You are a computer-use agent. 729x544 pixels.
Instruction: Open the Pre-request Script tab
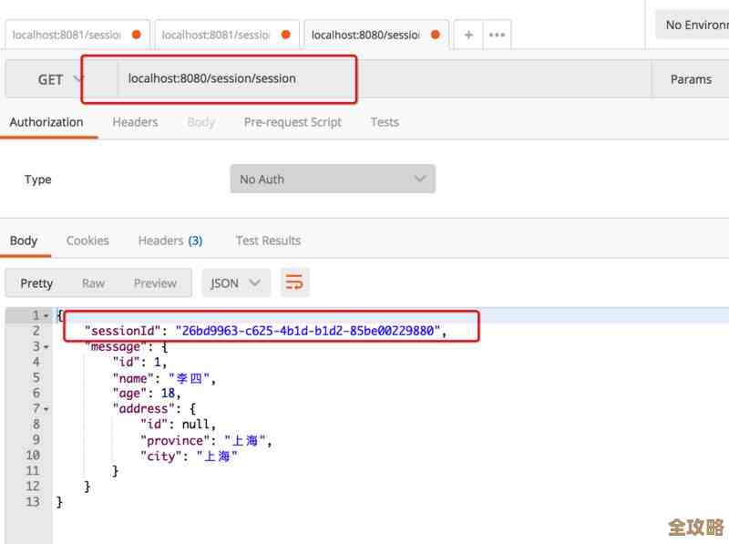click(293, 122)
